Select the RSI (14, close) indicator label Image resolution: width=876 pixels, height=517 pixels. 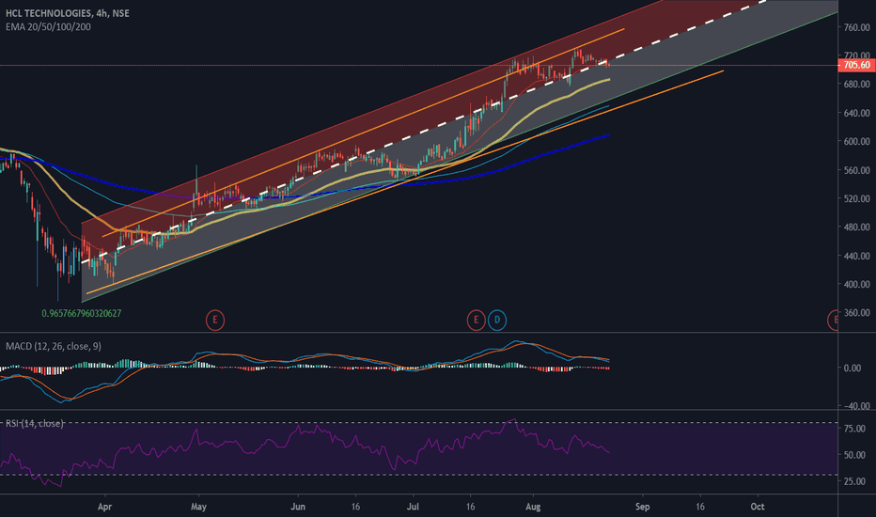click(34, 424)
